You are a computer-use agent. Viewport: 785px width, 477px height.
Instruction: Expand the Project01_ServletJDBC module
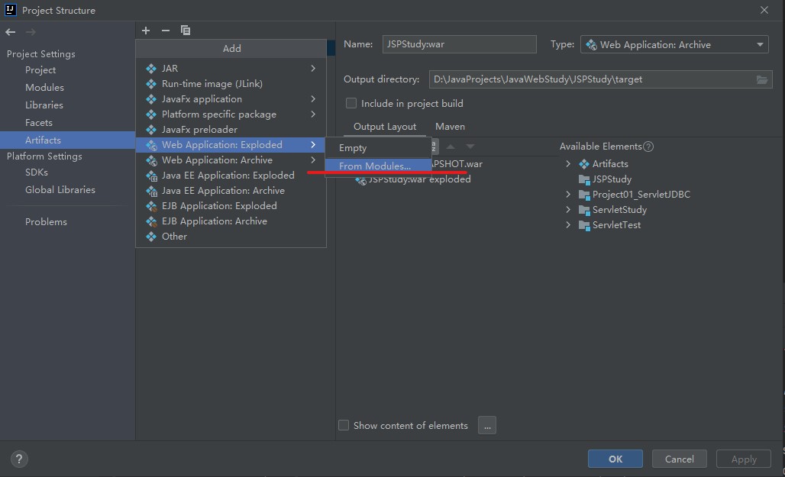(x=568, y=195)
